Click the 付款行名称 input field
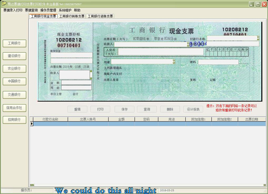The height and width of the screenshot is (194, 268). pyautogui.click(x=232, y=38)
